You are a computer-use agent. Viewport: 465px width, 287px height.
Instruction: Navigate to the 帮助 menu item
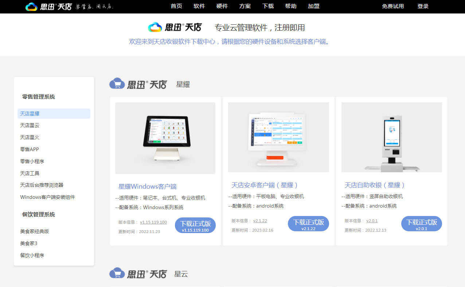[x=291, y=6]
